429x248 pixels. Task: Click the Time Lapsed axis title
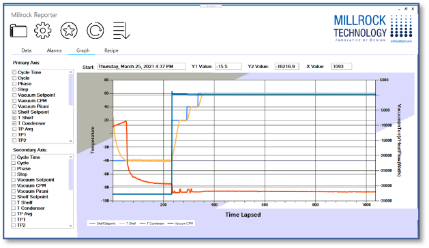243,215
